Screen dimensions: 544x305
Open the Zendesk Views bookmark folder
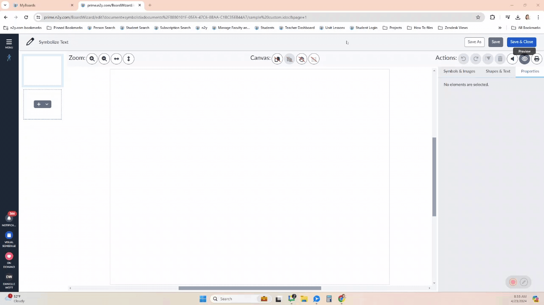pos(453,28)
